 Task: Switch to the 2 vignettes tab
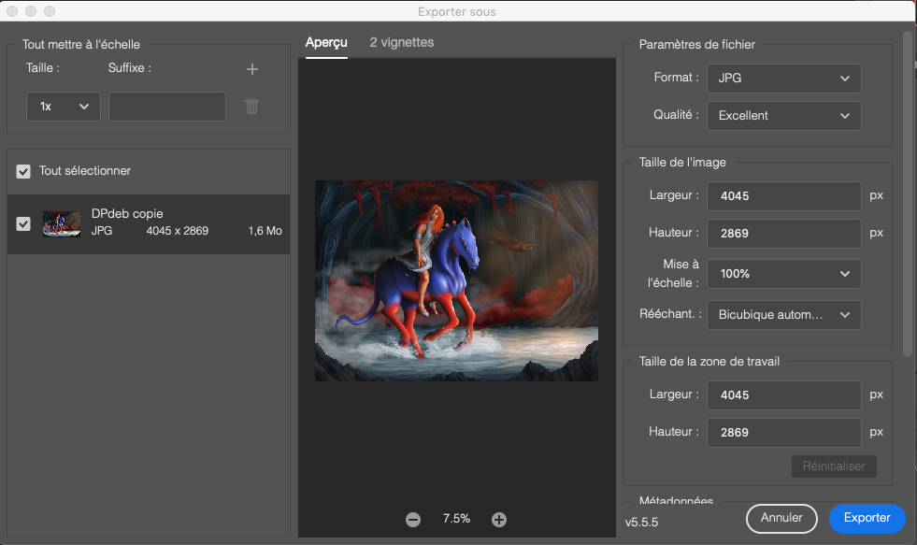[x=403, y=42]
